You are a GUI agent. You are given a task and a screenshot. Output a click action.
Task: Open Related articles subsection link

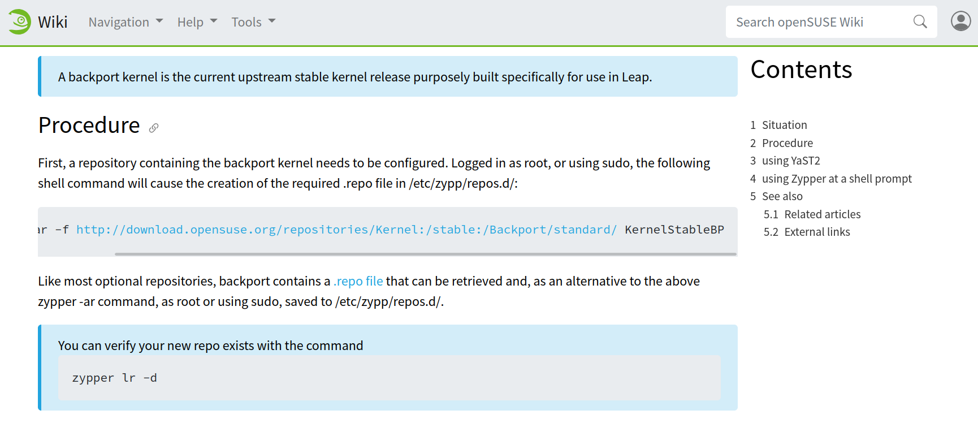(812, 214)
